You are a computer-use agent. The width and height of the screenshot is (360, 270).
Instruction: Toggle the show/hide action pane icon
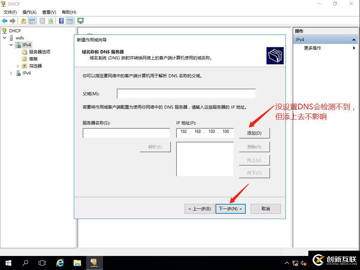point(70,20)
